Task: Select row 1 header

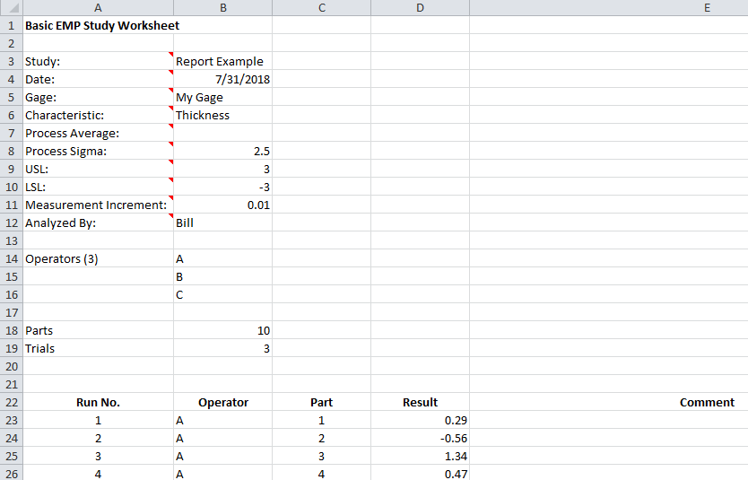Action: (12, 25)
